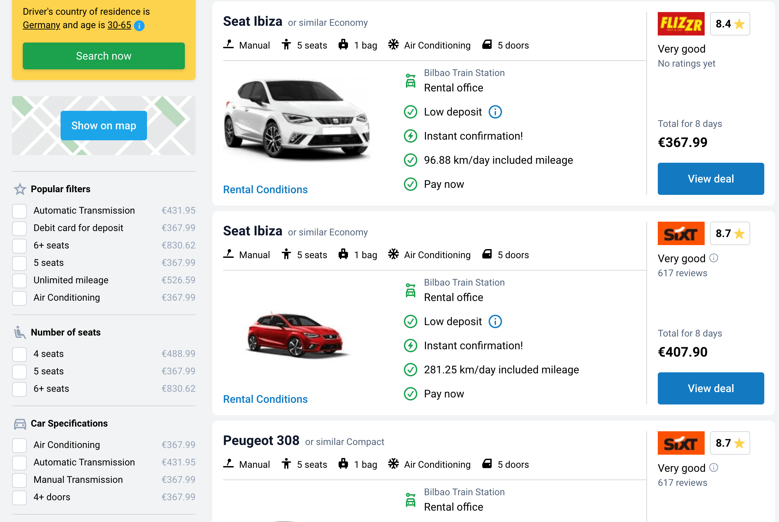Click the info icon beside driver age 30-65
The width and height of the screenshot is (779, 522).
point(139,25)
